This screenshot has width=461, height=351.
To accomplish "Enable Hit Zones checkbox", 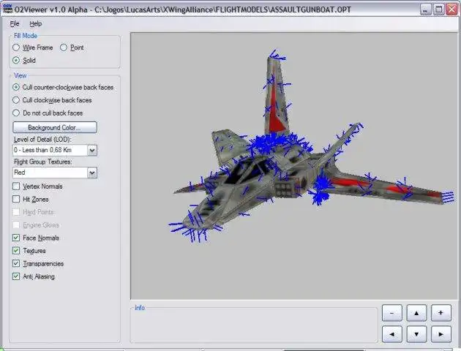I will click(16, 199).
